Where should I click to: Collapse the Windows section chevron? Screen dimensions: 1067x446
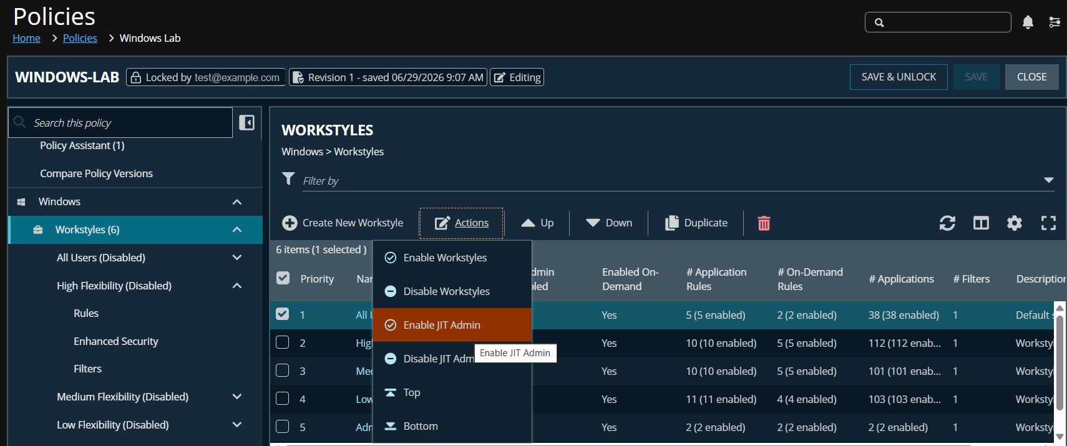pyautogui.click(x=237, y=201)
